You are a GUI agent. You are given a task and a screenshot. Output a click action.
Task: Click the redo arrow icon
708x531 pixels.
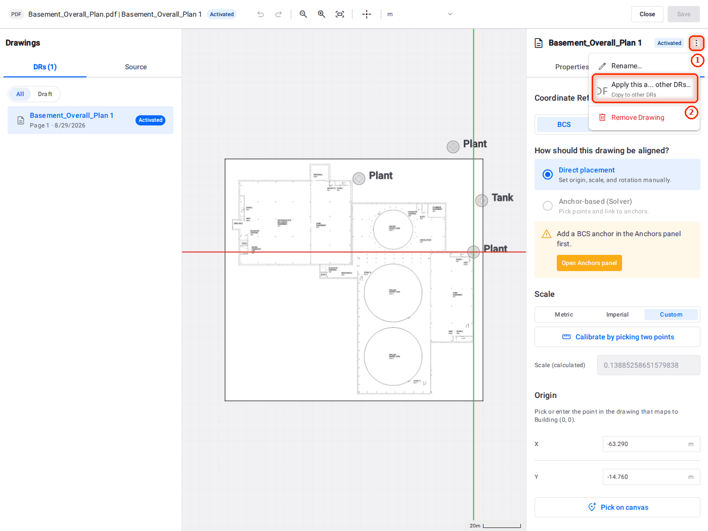coord(279,14)
